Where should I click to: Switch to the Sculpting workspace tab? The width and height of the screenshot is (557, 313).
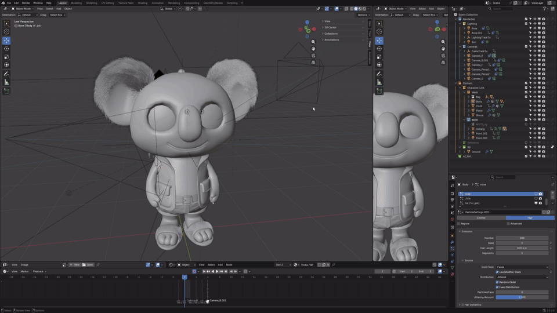91,3
